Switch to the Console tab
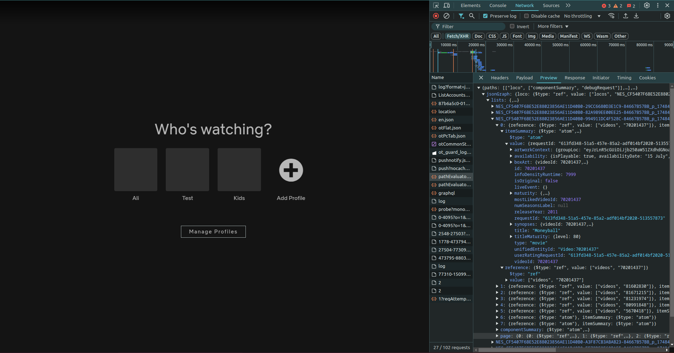This screenshot has height=353, width=674. click(x=498, y=5)
